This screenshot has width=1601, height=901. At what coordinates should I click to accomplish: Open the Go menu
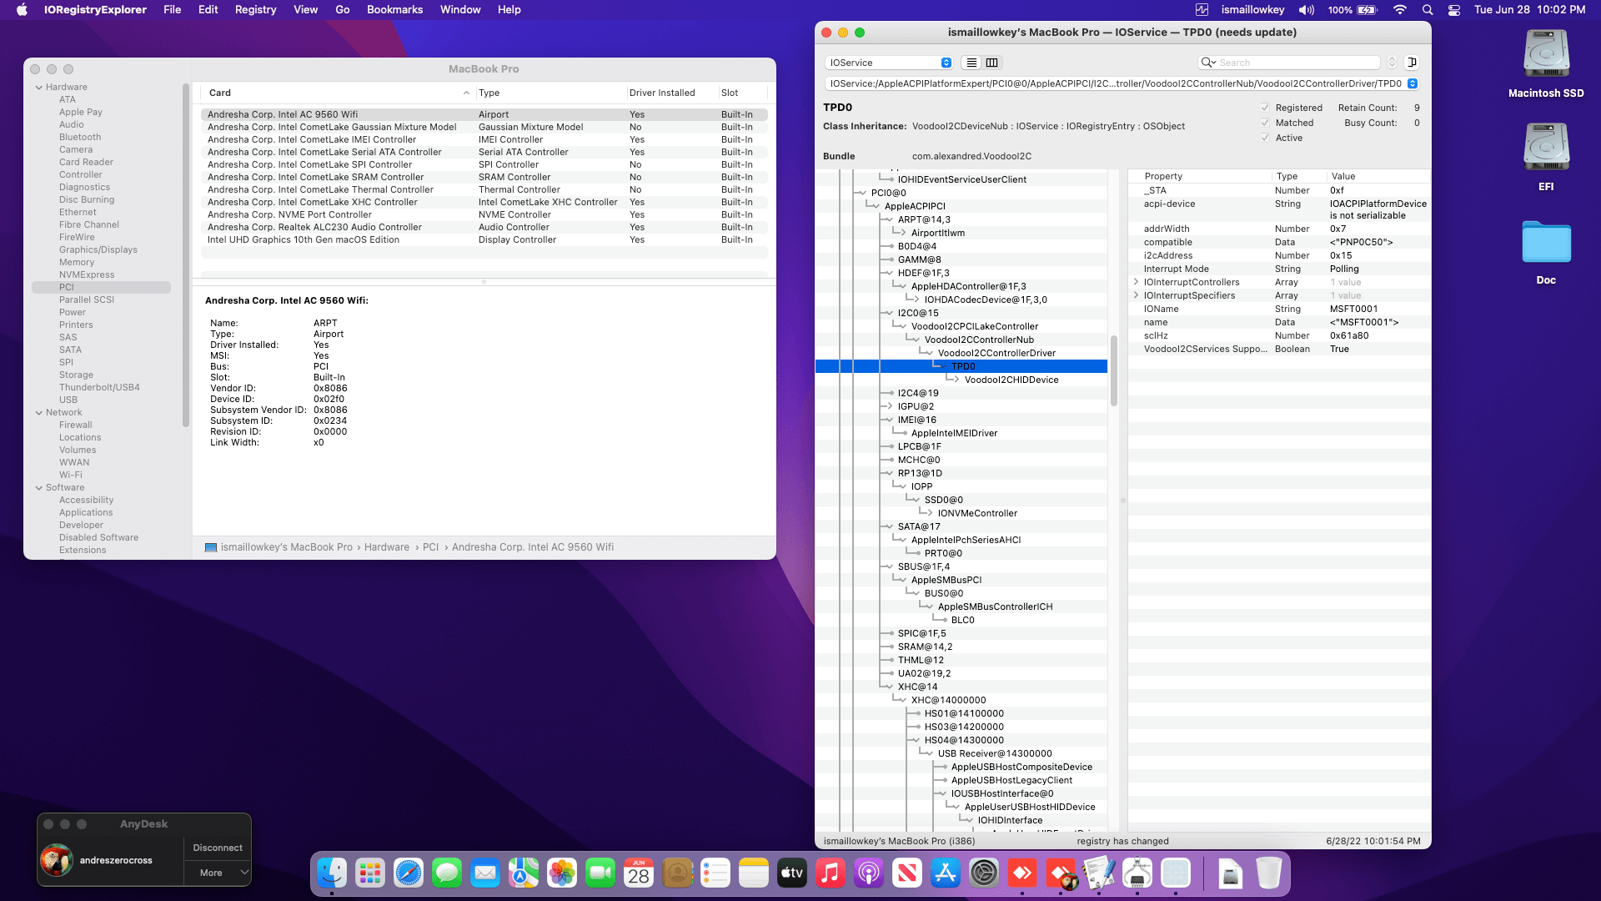343,10
